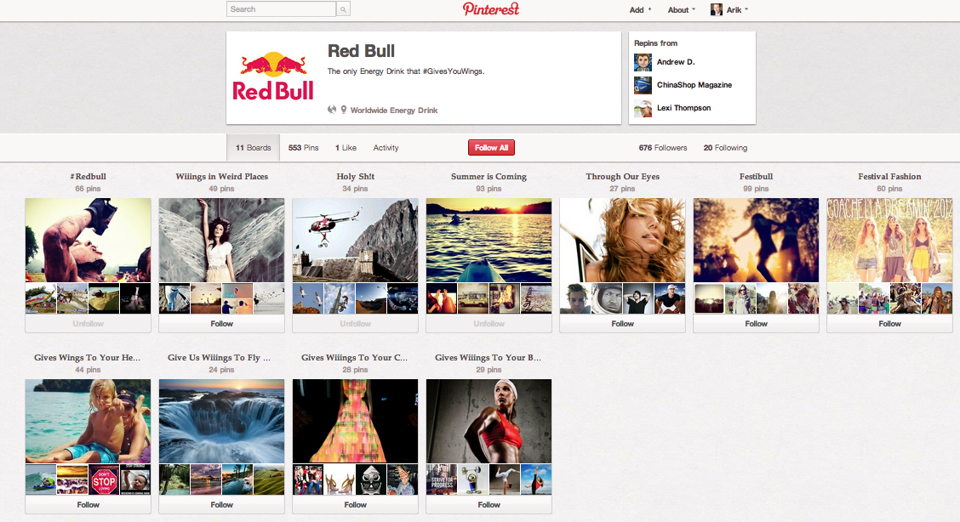The image size is (960, 522).
Task: Open ChinaShop Magazine avatar icon
Action: click(x=643, y=85)
